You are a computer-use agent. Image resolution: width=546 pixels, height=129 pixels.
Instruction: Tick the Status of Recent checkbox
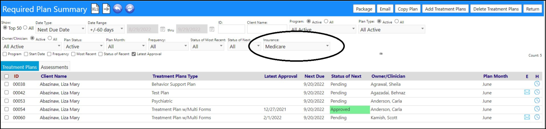click(100, 54)
